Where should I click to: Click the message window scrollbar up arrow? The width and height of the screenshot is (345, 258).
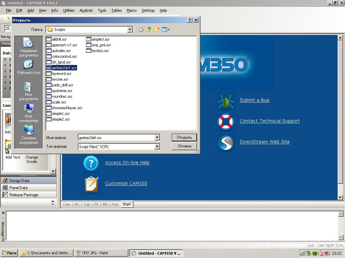tap(341, 214)
